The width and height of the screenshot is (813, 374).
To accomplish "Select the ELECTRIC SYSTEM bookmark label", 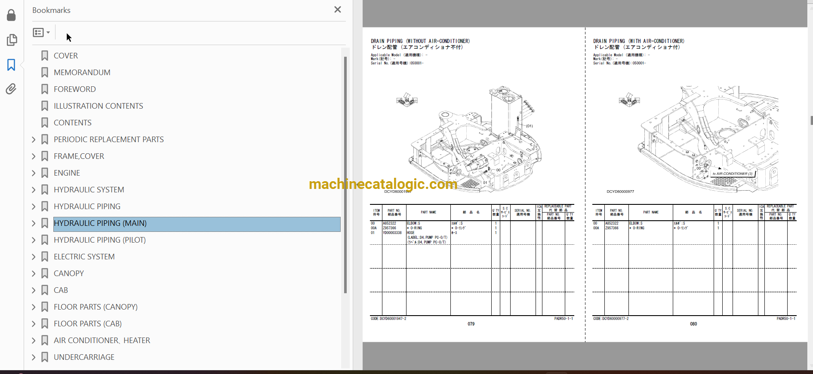I will 84,257.
